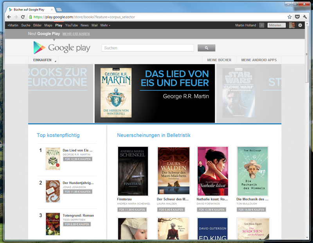This screenshot has height=243, width=313.
Task: Buy Das Lied von Eis for 12,99 €
Action: tap(77, 159)
